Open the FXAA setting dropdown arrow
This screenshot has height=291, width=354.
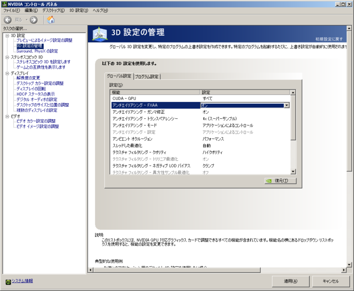tap(286, 105)
